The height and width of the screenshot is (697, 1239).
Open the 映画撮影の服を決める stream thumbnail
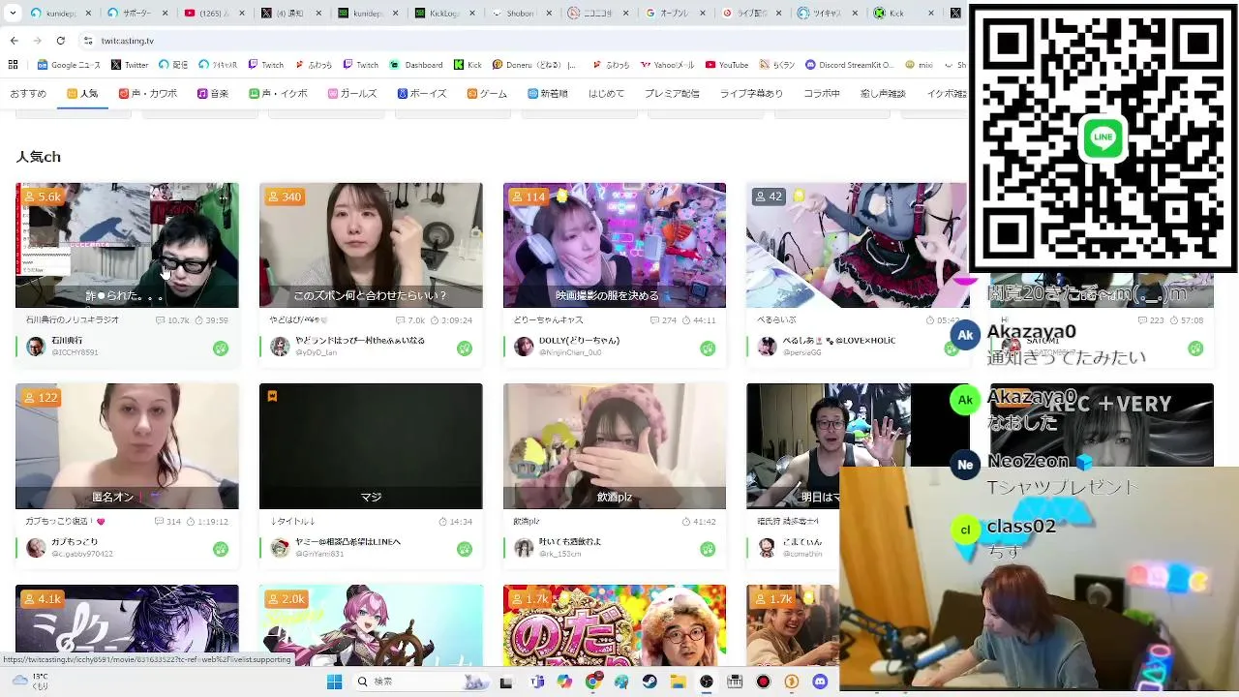[615, 245]
